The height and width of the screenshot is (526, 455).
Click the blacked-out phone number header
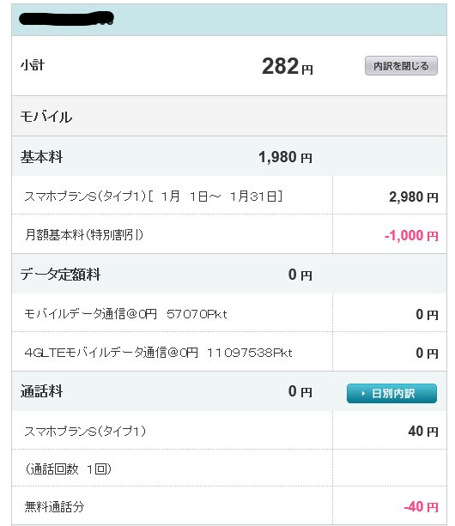[x=66, y=19]
